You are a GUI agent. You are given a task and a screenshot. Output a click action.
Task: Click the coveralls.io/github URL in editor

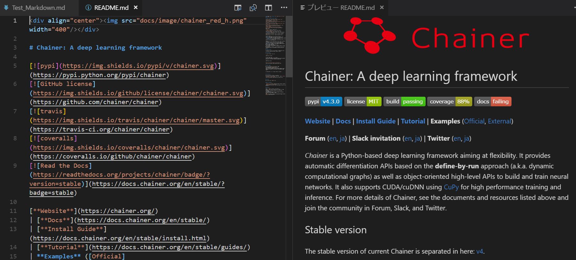tap(112, 157)
